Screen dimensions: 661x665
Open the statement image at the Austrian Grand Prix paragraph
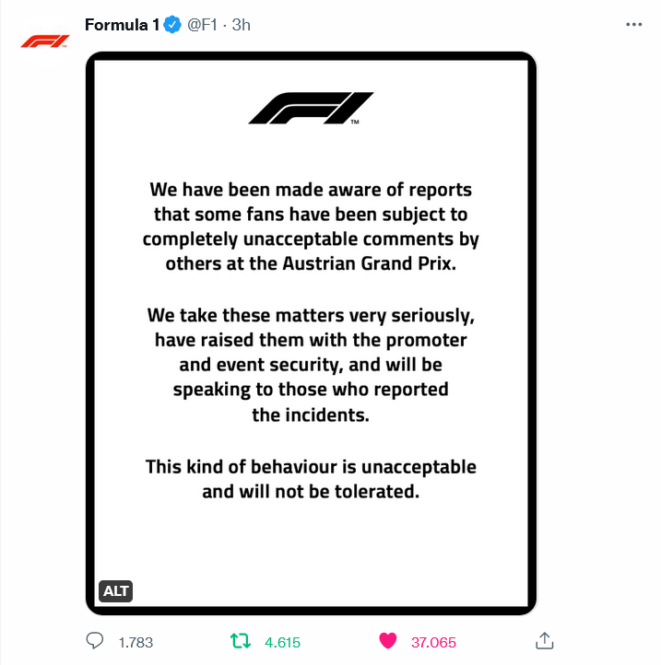311,262
